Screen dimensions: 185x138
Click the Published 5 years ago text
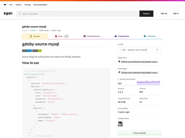(50, 30)
